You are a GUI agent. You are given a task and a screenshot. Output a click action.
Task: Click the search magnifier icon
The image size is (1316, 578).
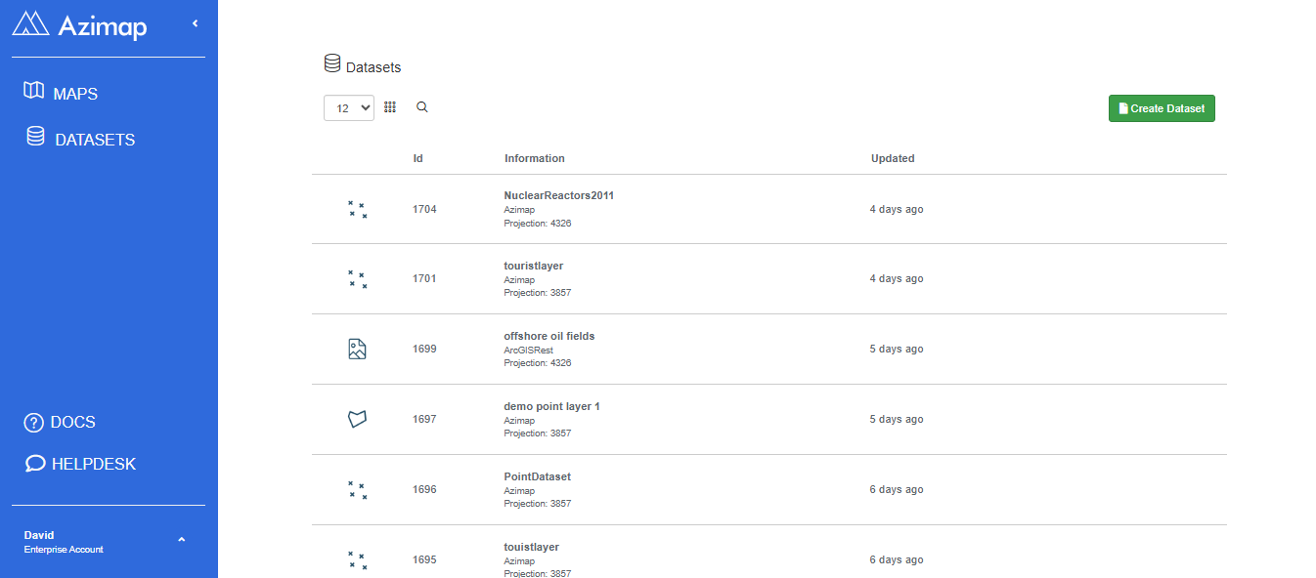point(422,107)
